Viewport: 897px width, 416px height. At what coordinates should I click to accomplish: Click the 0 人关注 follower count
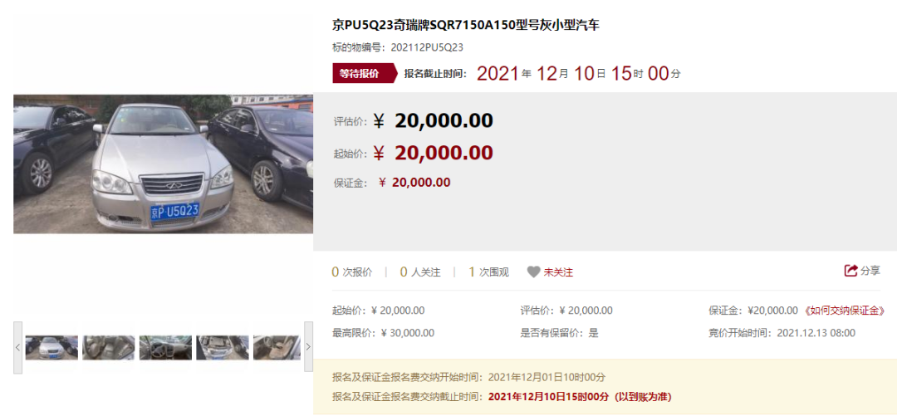[x=420, y=272]
